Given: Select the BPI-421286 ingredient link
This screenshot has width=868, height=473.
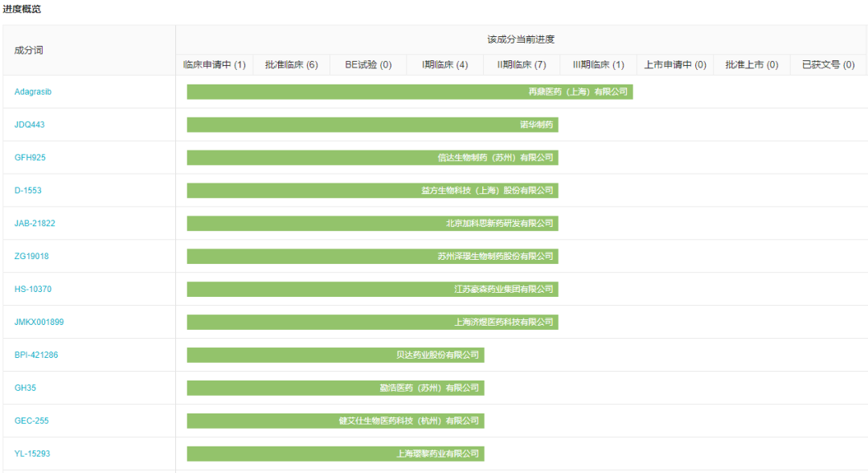Looking at the screenshot, I should click(x=36, y=355).
